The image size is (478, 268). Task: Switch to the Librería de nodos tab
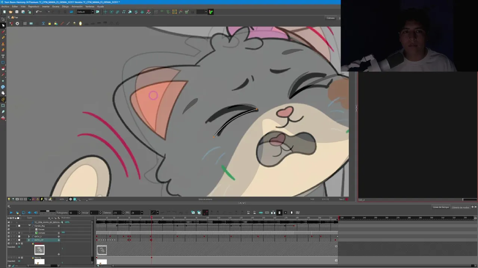[x=460, y=207]
